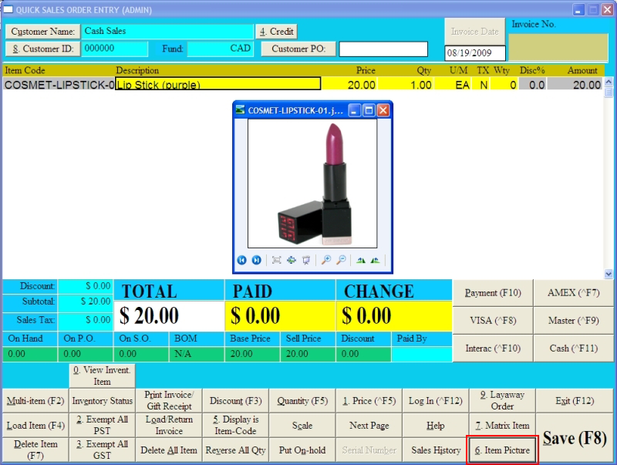
Task: Click the actual size icon in picture viewer
Action: [292, 260]
